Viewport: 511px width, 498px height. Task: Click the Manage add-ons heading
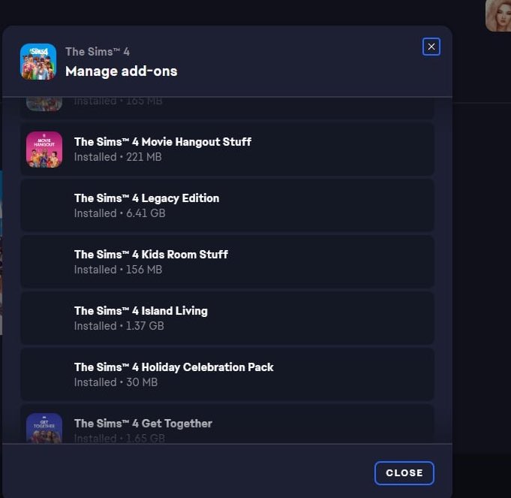point(122,71)
